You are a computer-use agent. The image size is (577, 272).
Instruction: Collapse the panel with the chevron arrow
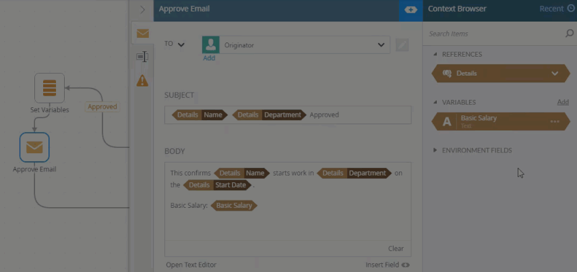click(x=143, y=10)
